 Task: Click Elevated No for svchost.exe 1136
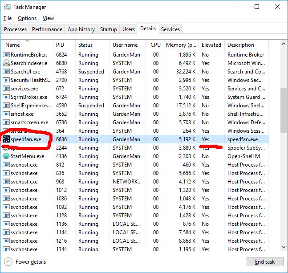(205, 224)
